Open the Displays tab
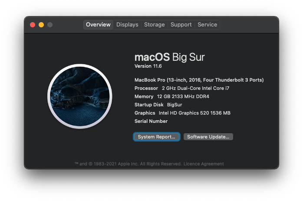The height and width of the screenshot is (201, 303). [x=127, y=25]
